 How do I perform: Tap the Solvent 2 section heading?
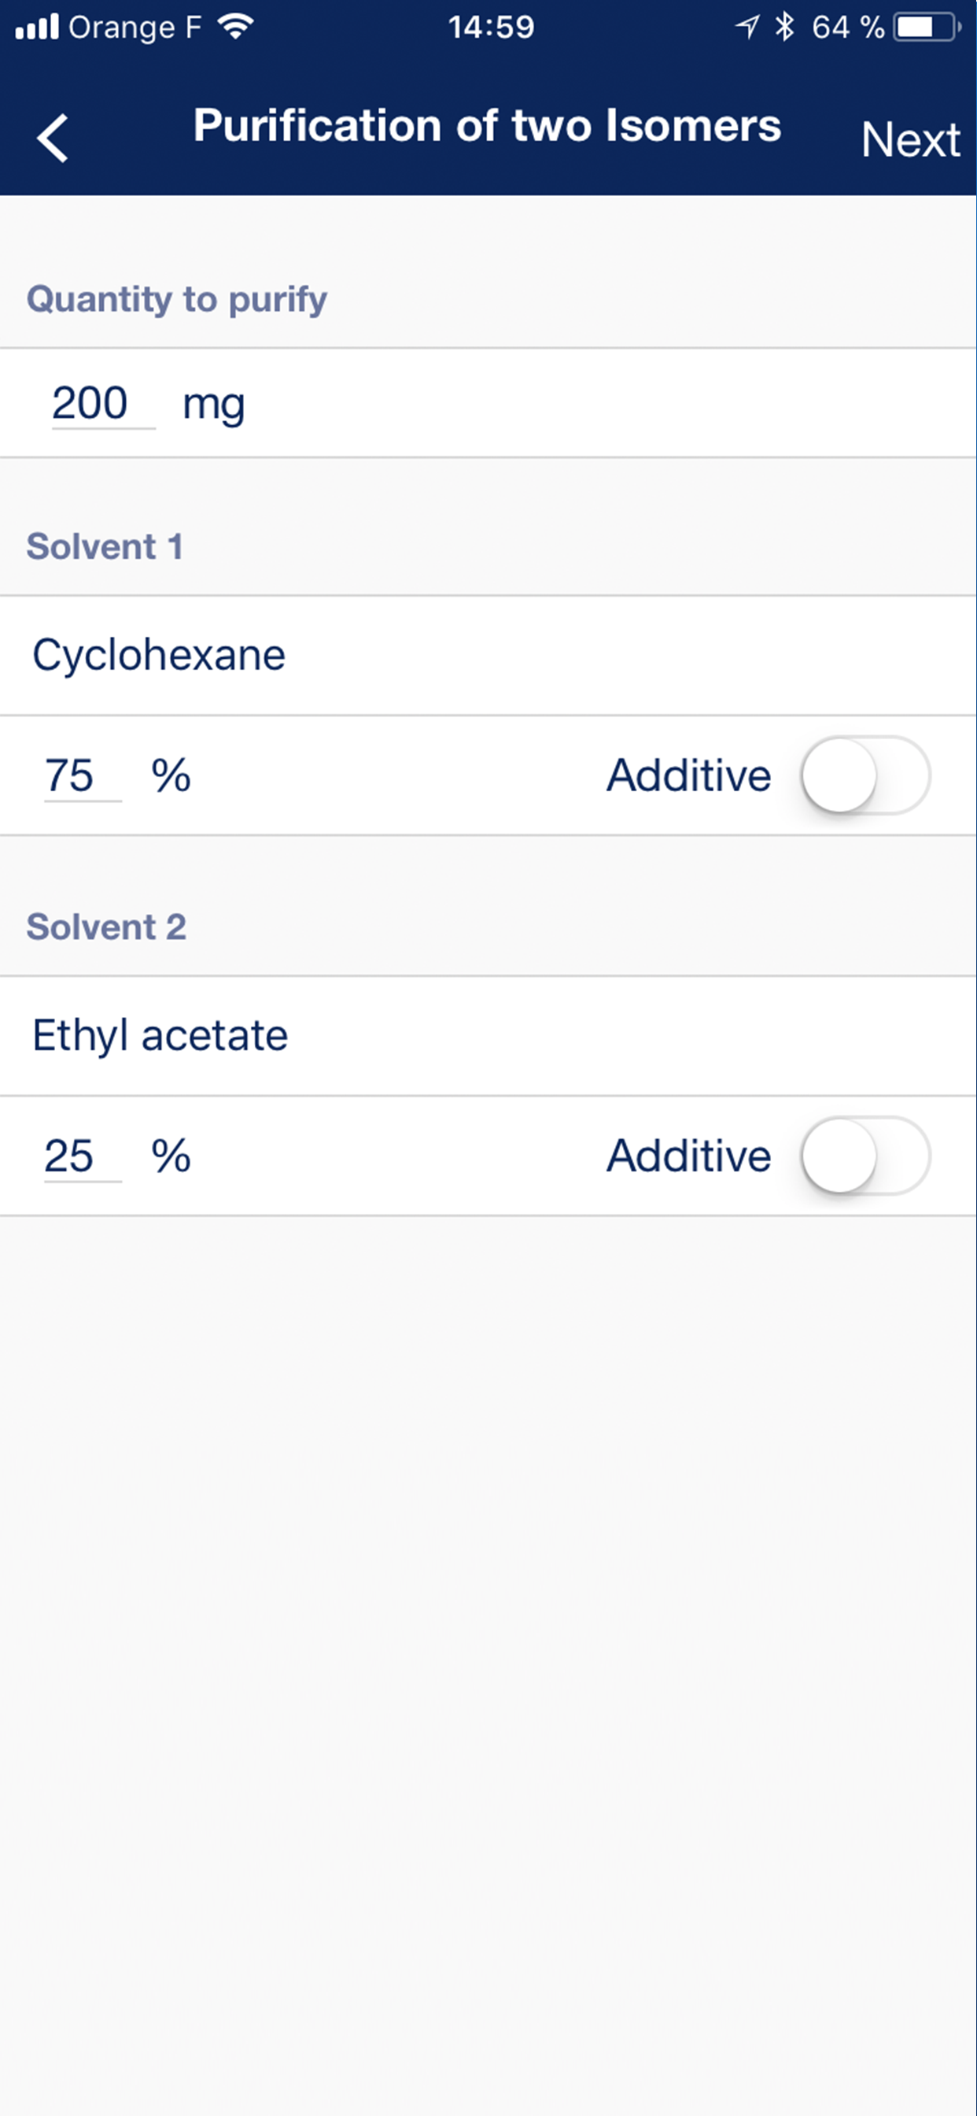pos(107,927)
